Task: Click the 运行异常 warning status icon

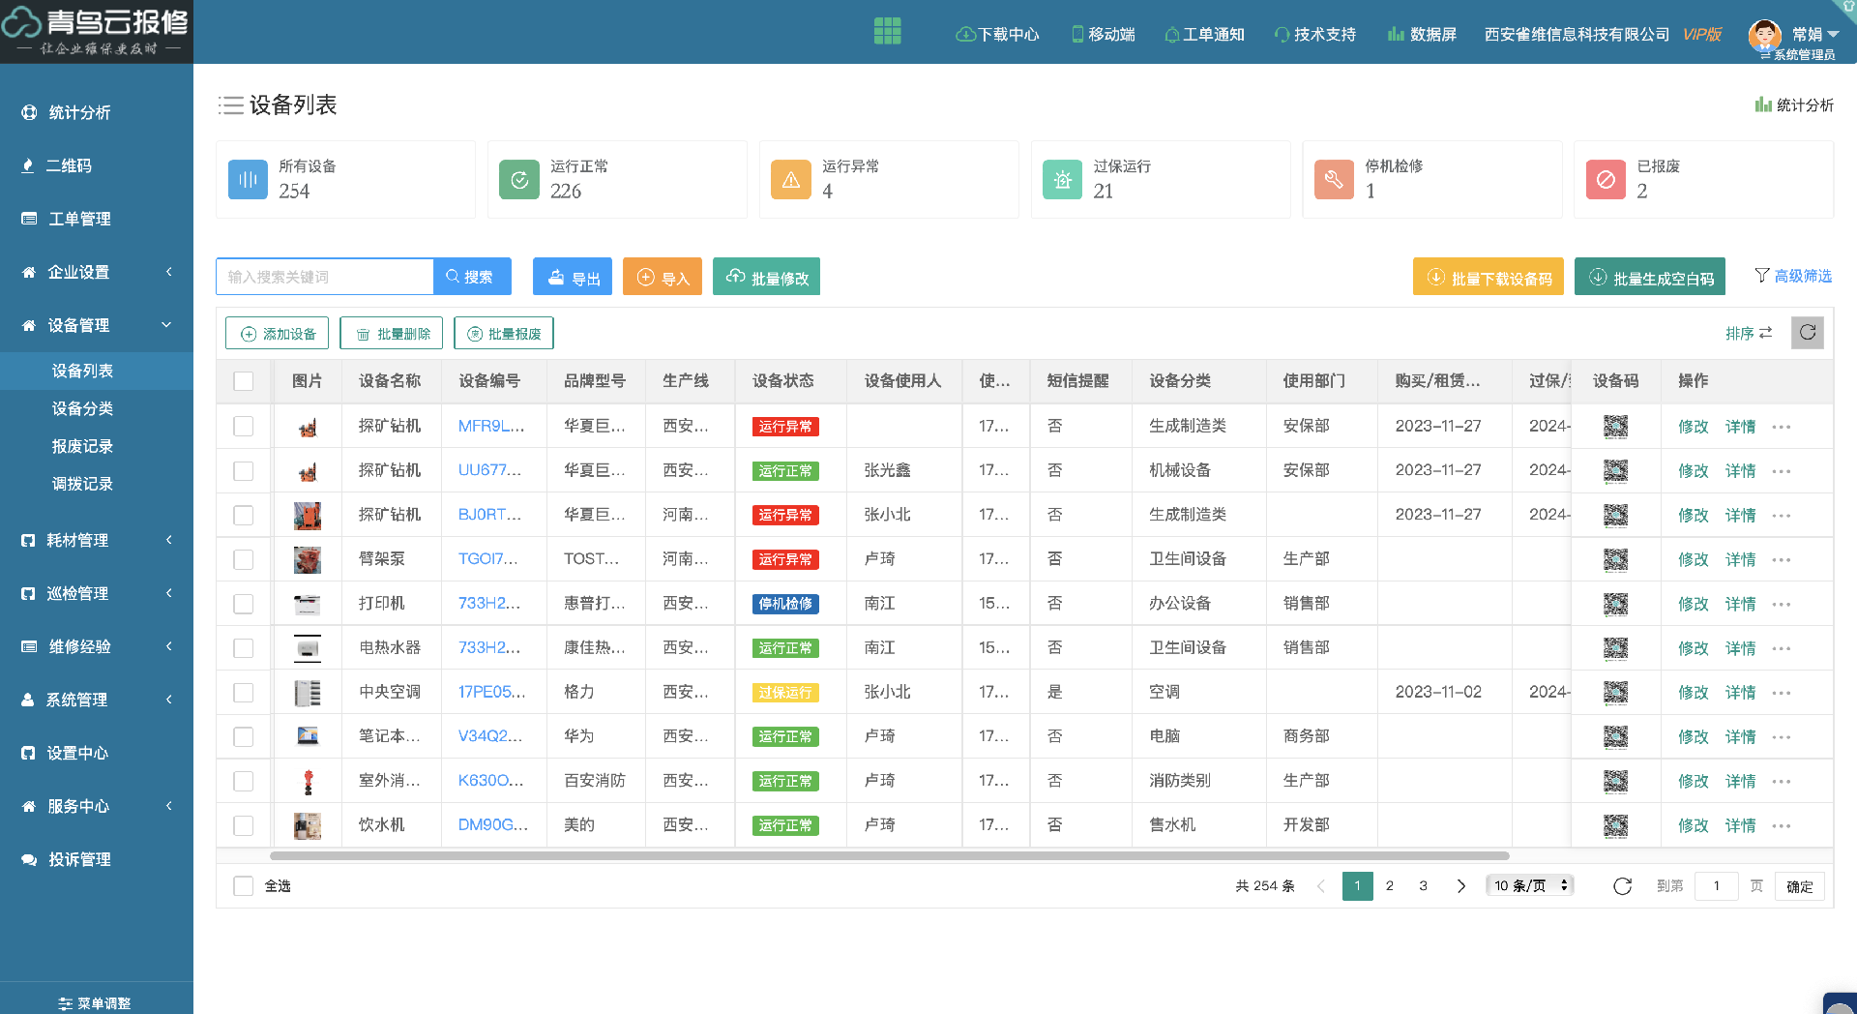Action: (790, 180)
